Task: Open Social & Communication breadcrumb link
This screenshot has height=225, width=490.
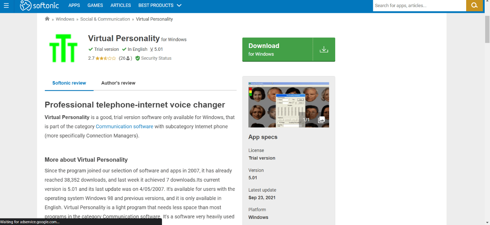Action: (x=105, y=19)
